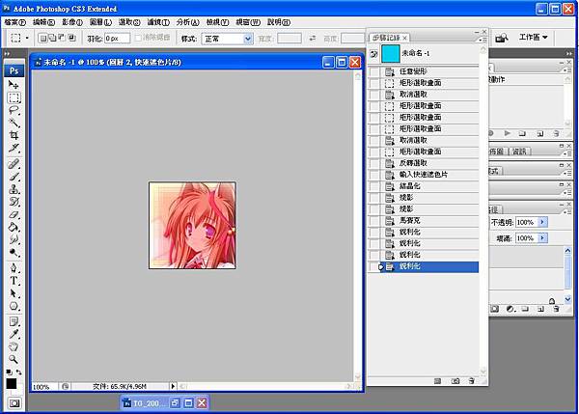The image size is (579, 414).
Task: Select the Eyedropper tool
Action: point(14,334)
